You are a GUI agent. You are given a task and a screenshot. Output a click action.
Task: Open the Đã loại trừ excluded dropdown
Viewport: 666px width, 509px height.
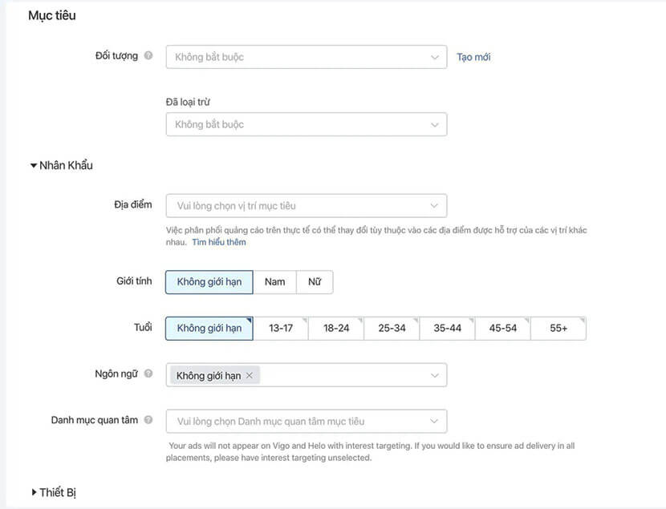tap(306, 124)
